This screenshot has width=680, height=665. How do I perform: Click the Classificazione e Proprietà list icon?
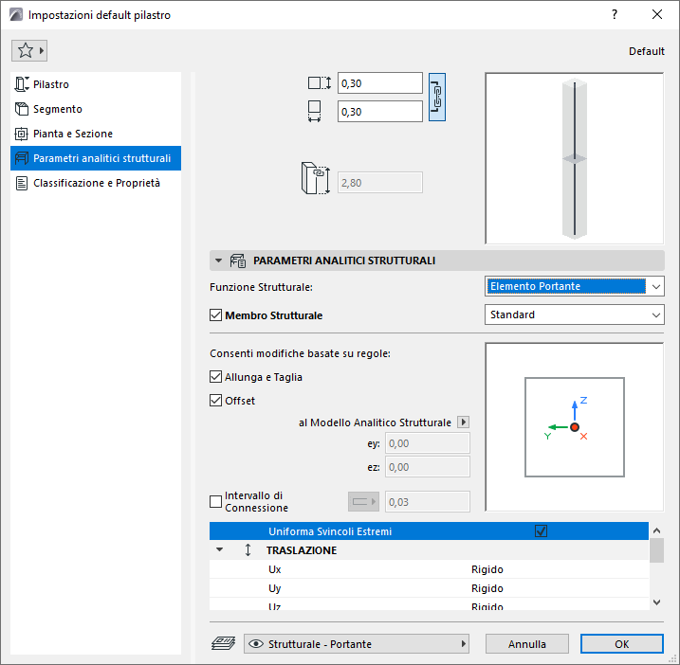pyautogui.click(x=21, y=183)
